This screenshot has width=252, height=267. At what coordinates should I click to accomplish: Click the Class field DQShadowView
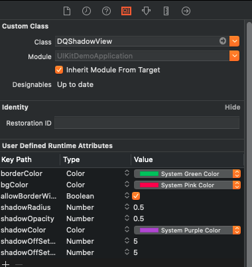(142, 41)
